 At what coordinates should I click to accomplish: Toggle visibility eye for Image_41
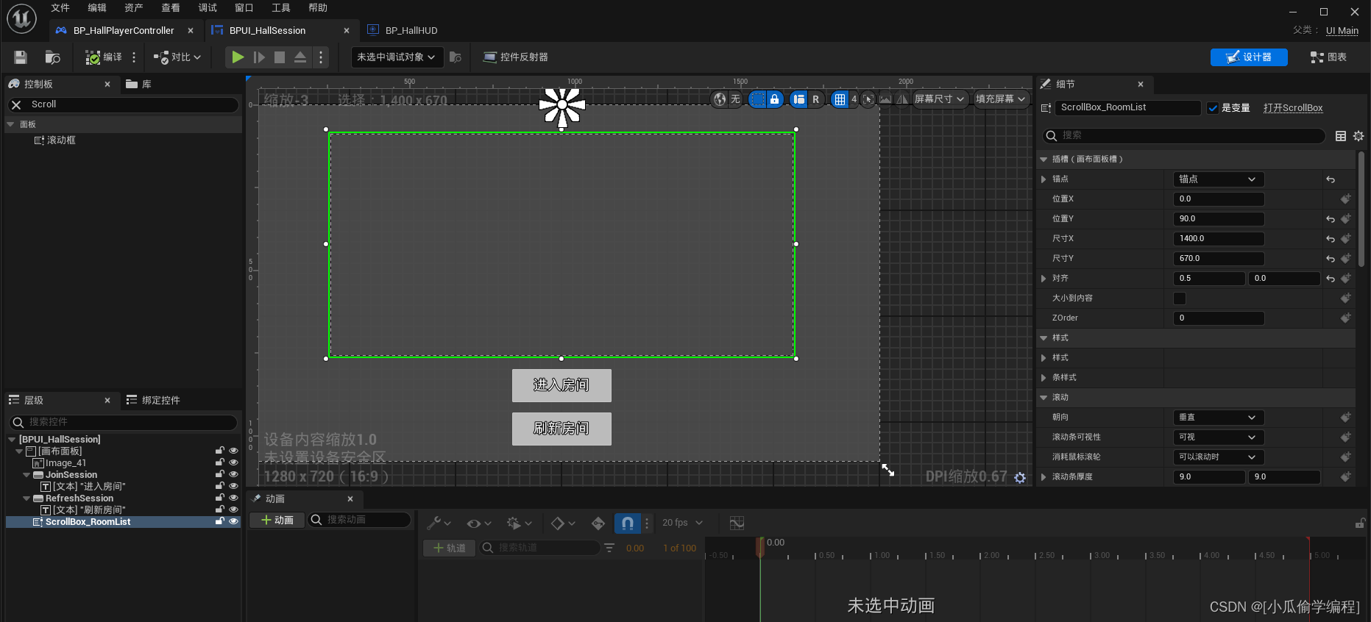(233, 463)
